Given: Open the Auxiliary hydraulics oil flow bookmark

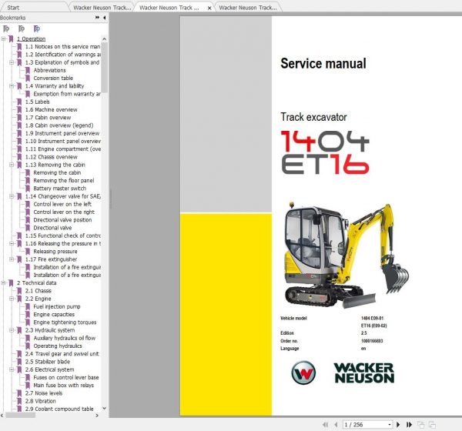Looking at the screenshot, I should click(64, 338).
